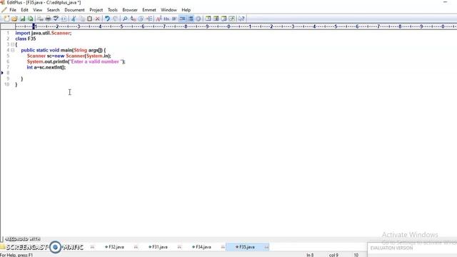The width and height of the screenshot is (457, 257).
Task: Click the 'int a=sc.nextInt();' line
Action: click(x=46, y=67)
